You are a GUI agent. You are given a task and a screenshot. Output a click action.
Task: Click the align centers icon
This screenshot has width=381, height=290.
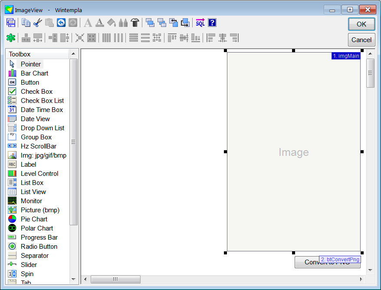click(x=223, y=38)
